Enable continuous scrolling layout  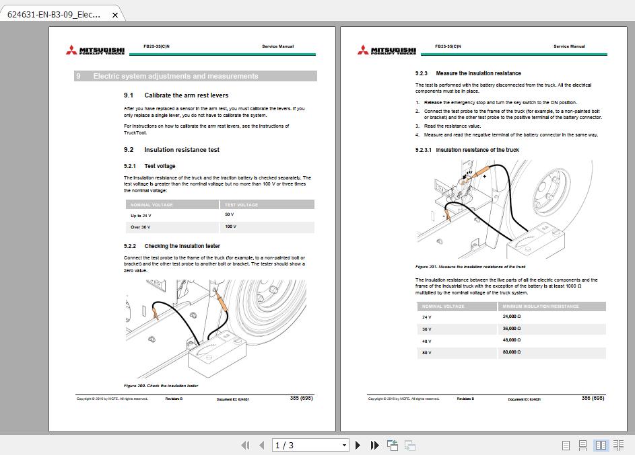click(x=584, y=445)
